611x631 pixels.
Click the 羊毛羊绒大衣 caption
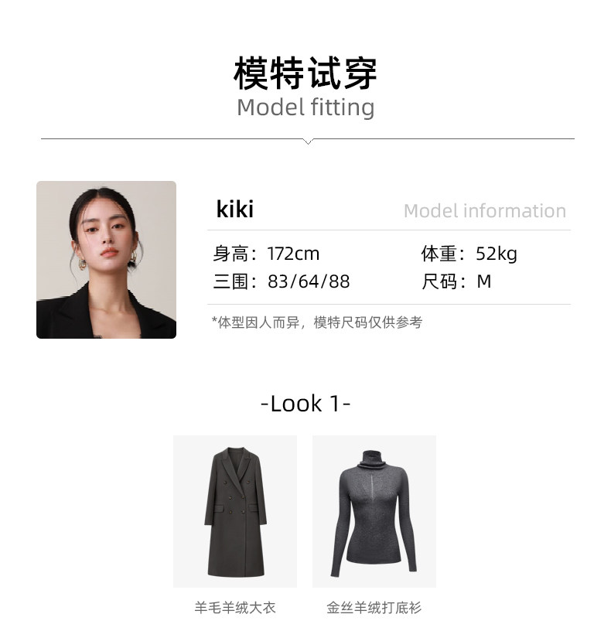[235, 608]
